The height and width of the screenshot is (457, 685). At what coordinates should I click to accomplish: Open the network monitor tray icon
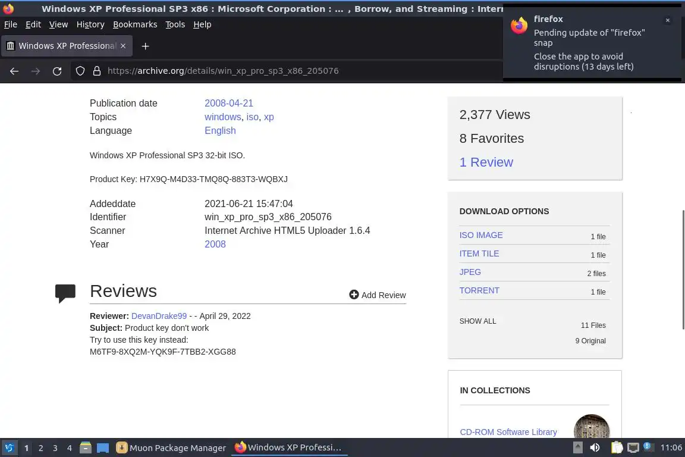(633, 447)
